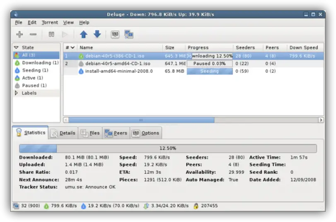The width and height of the screenshot is (336, 222).
Task: Click the horizontal scrollbar thumb of the torrent list
Action: coord(141,120)
